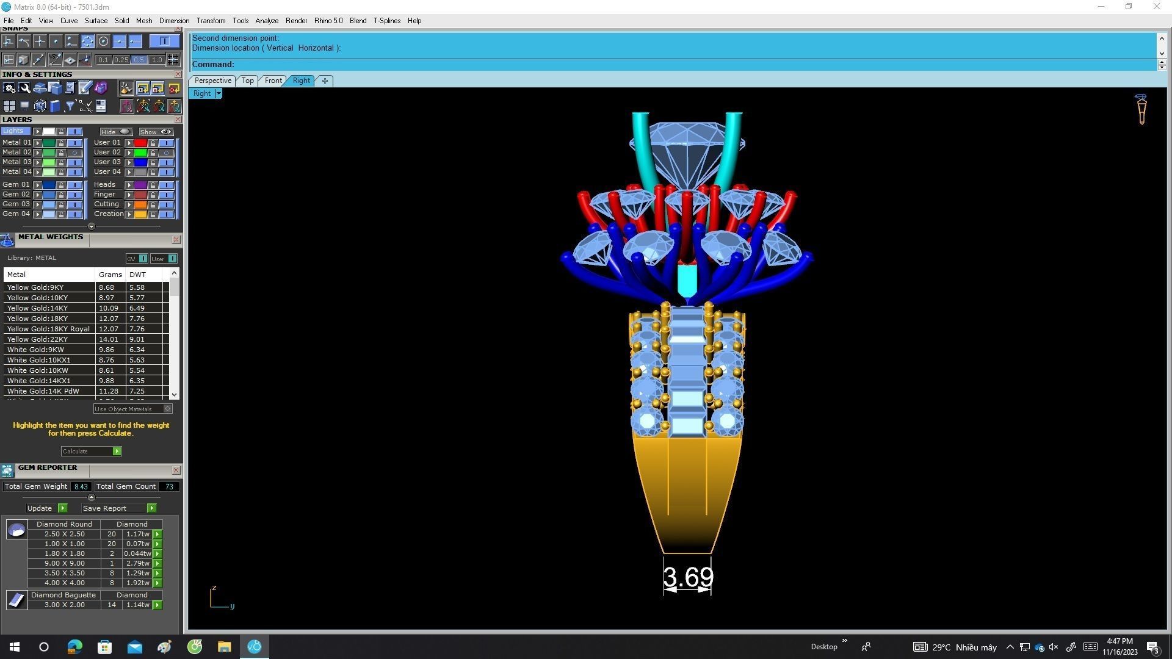The width and height of the screenshot is (1172, 659).
Task: Click the center snap circle icon
Action: click(x=103, y=41)
